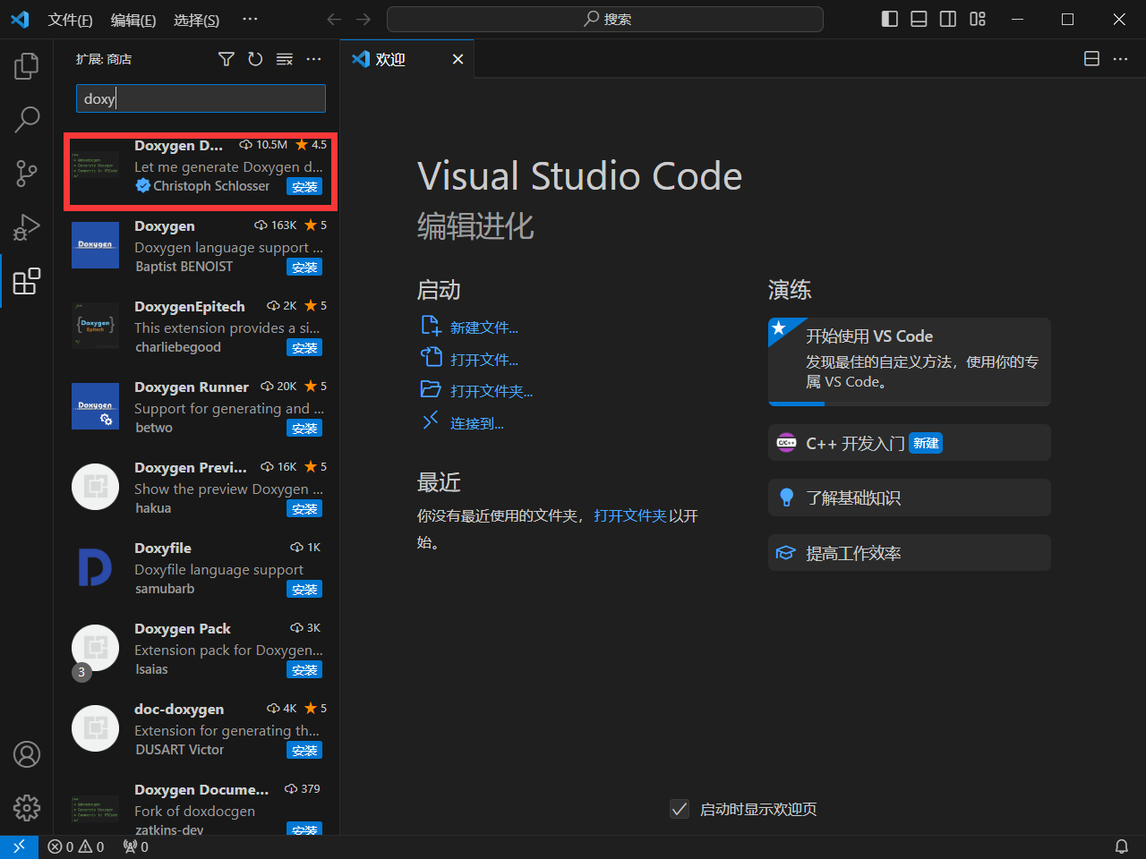Open editor more actions ellipsis
The image size is (1146, 859).
(x=1120, y=59)
